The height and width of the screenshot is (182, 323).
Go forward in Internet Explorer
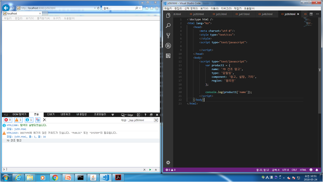[x=13, y=8]
